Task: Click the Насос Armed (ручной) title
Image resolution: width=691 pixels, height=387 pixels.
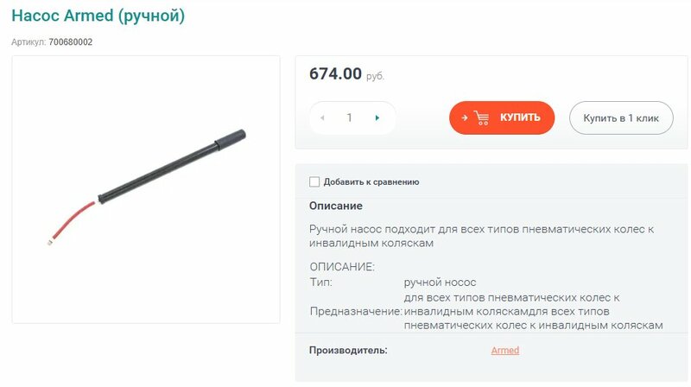Action: [98, 16]
